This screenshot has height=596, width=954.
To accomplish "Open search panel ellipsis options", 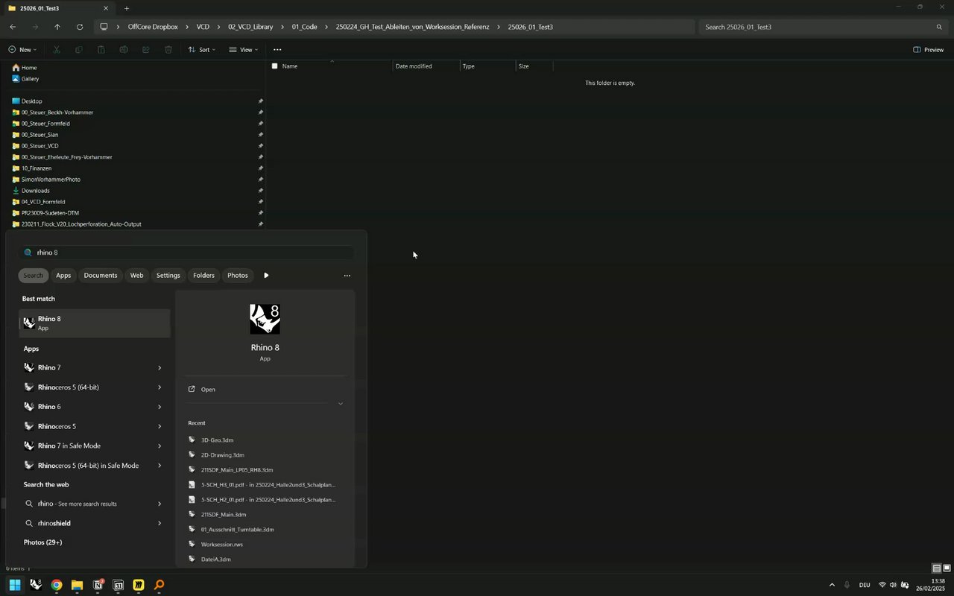I will pos(347,276).
